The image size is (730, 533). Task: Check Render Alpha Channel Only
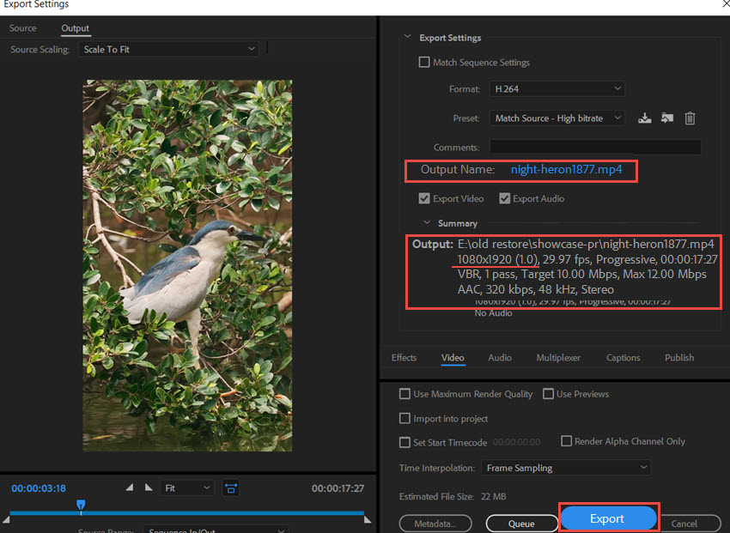[566, 441]
